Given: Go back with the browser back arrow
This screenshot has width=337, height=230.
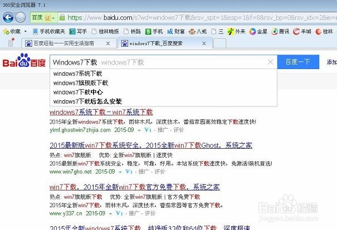Looking at the screenshot, I should pos(8,18).
